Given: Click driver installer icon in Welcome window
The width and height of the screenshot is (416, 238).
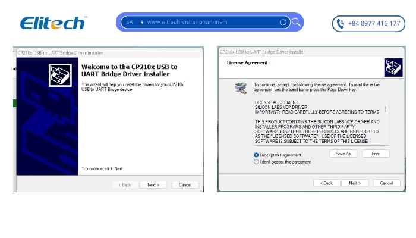Looking at the screenshot, I should 60,75.
